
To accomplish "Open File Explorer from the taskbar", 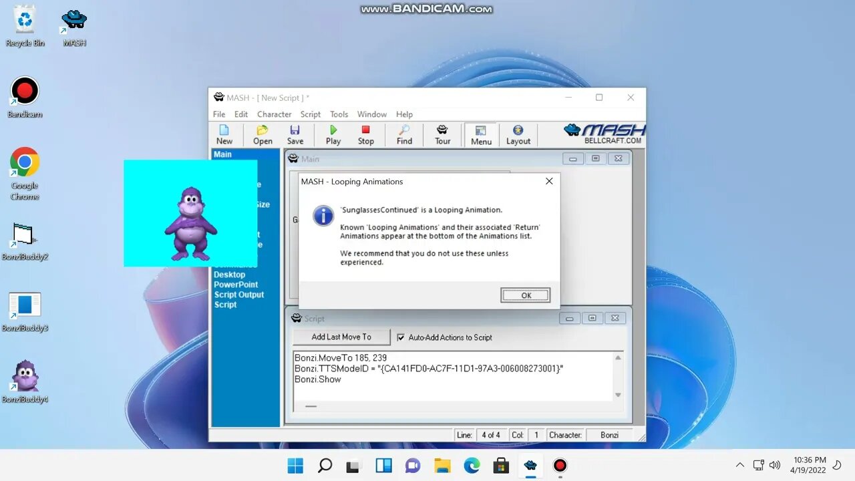I will (x=442, y=466).
